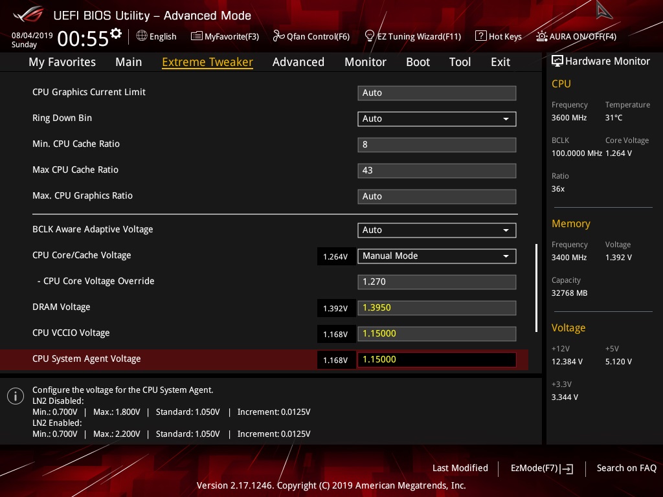This screenshot has height=497, width=663.
Task: Switch to the Main tab
Action: click(129, 62)
